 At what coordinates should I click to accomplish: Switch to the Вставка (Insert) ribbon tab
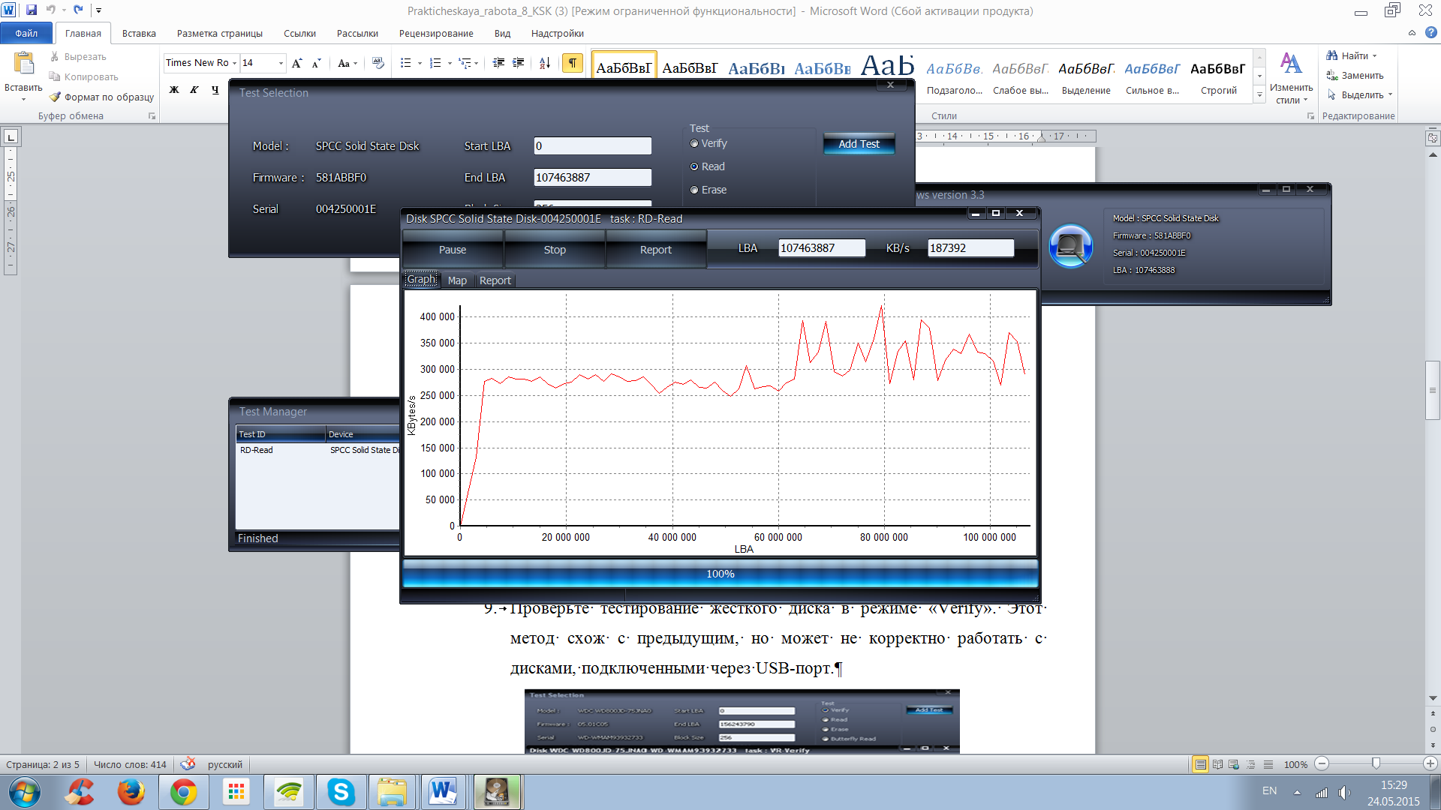[x=139, y=33]
